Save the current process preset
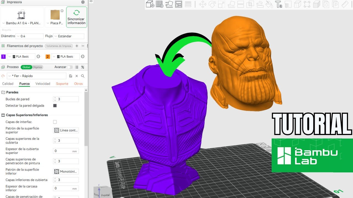Screen dimensions: 353x198 click(71, 76)
